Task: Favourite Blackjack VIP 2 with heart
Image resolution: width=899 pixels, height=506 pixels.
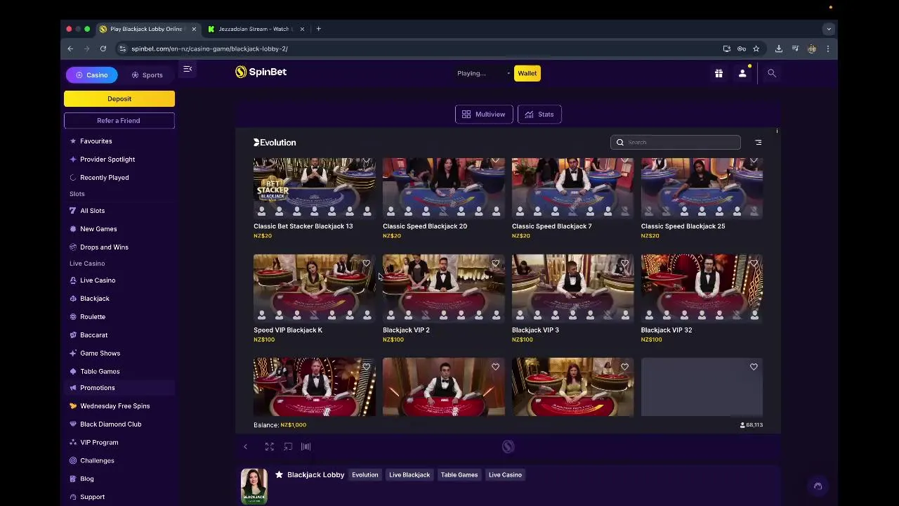Action: tap(495, 264)
